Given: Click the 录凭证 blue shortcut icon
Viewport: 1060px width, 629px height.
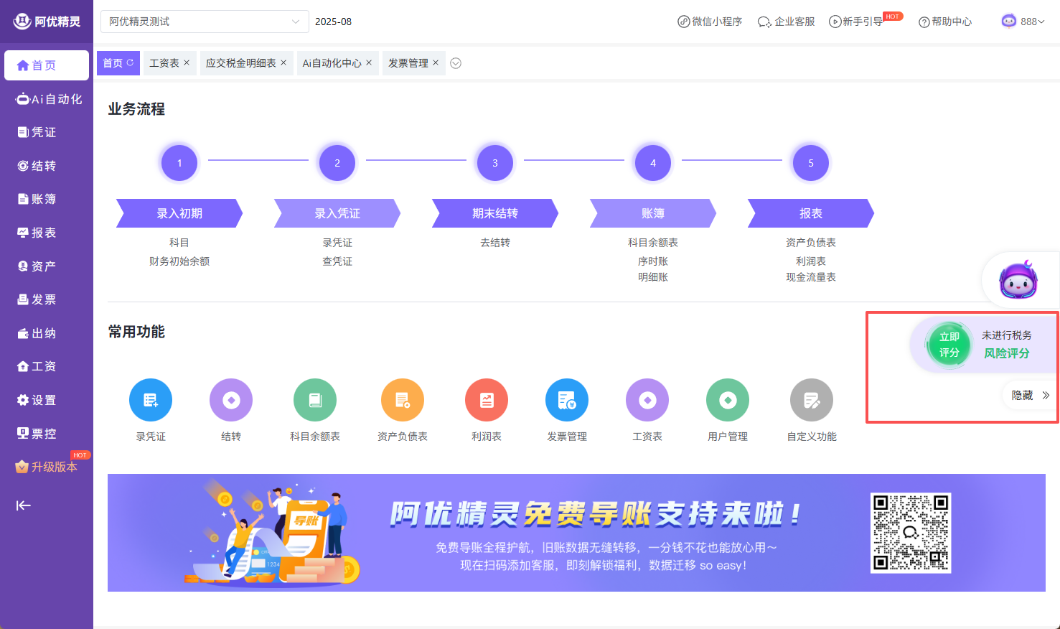Looking at the screenshot, I should click(151, 400).
